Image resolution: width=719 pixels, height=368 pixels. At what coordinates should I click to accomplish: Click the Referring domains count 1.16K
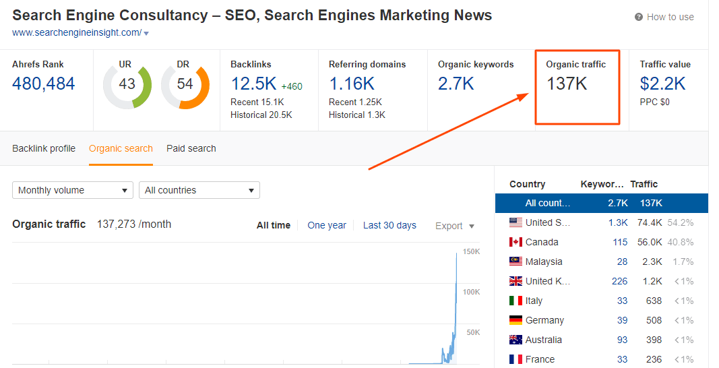tap(352, 84)
